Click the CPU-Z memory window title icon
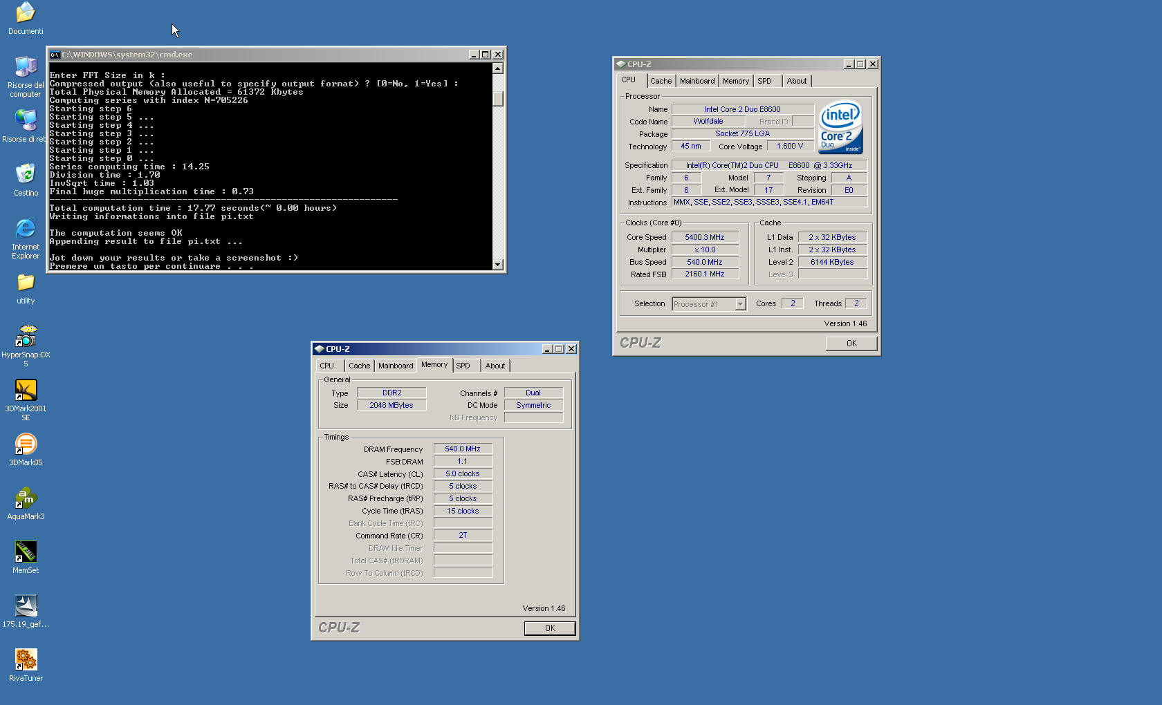The height and width of the screenshot is (705, 1162). click(x=319, y=349)
